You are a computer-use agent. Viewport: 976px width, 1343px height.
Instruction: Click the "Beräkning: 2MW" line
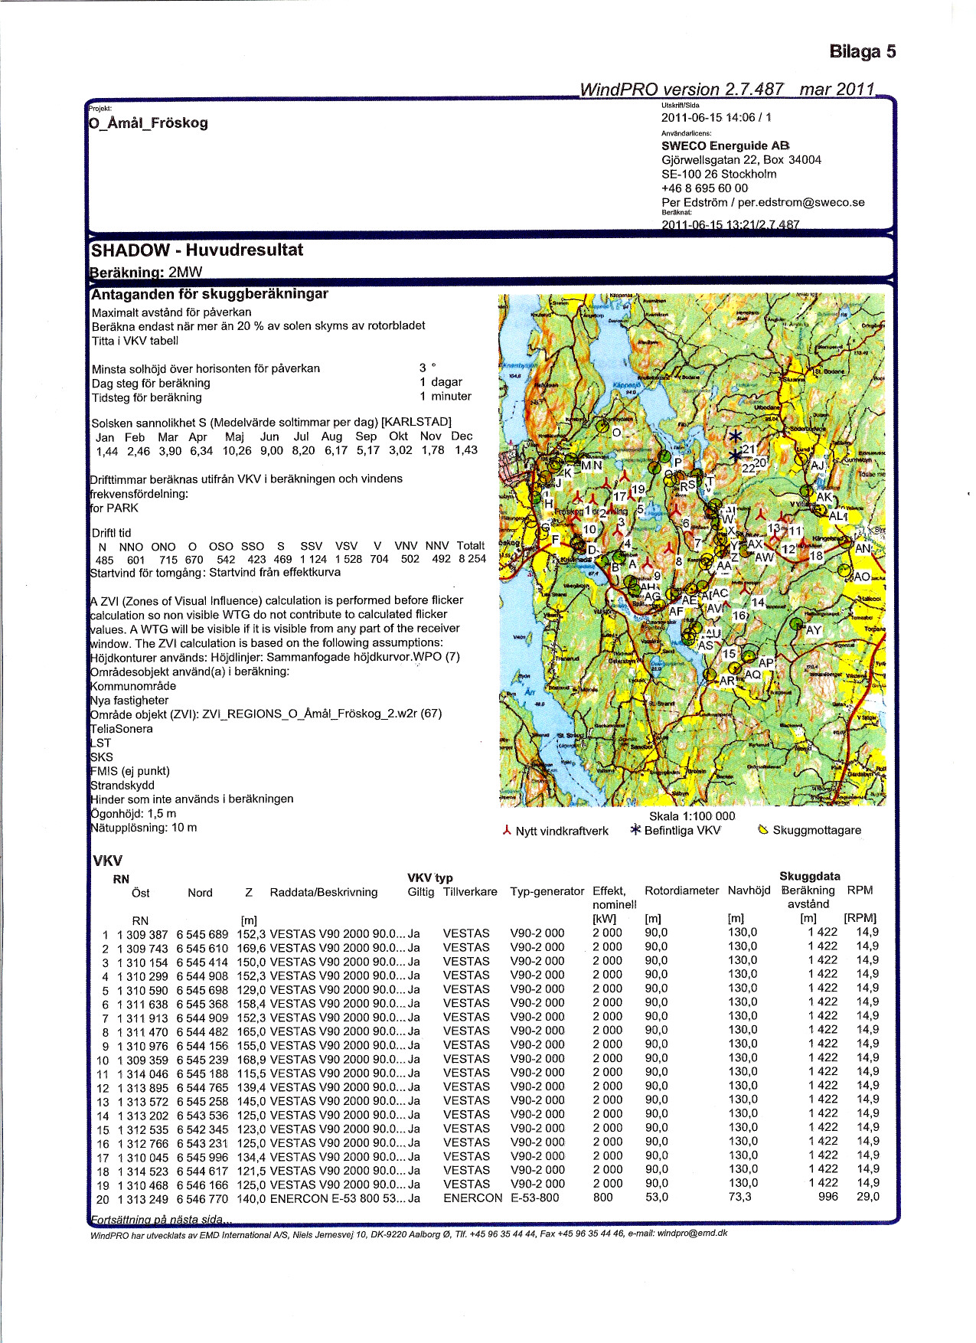pyautogui.click(x=146, y=271)
